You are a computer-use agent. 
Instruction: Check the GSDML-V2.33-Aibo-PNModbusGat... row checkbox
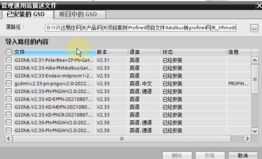[9, 68]
